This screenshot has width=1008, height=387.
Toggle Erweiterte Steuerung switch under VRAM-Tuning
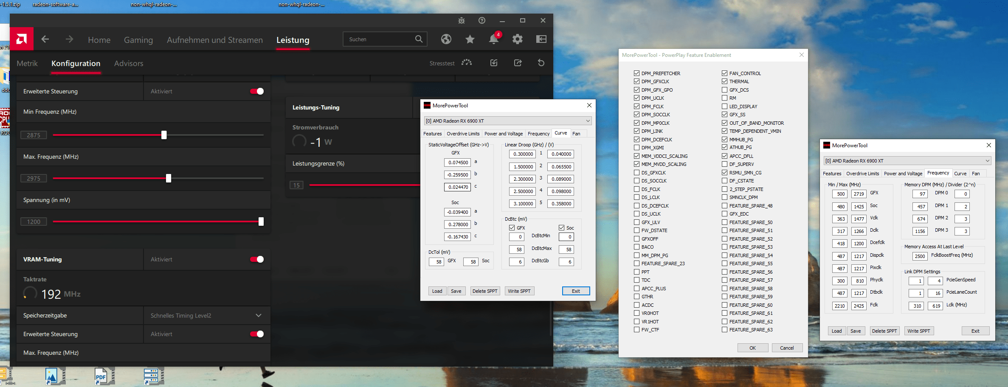pos(257,334)
